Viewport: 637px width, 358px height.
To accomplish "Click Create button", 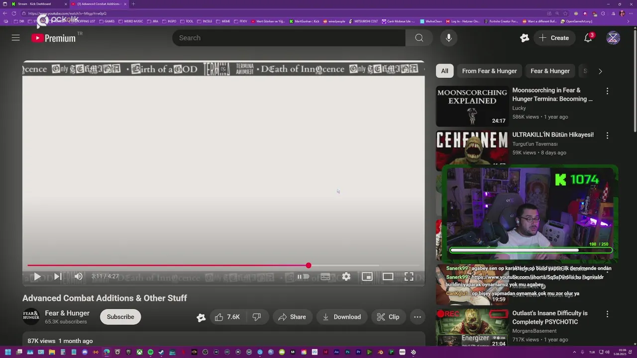I will point(554,38).
